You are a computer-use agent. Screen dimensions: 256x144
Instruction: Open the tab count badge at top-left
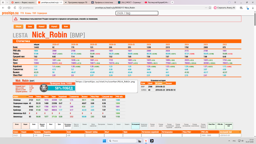[x=3, y=3]
